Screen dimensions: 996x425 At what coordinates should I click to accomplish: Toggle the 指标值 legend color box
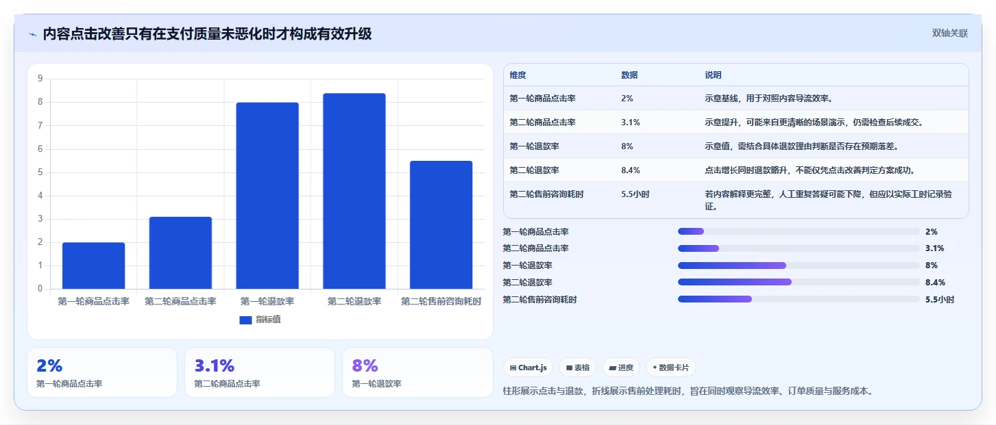[x=246, y=320]
